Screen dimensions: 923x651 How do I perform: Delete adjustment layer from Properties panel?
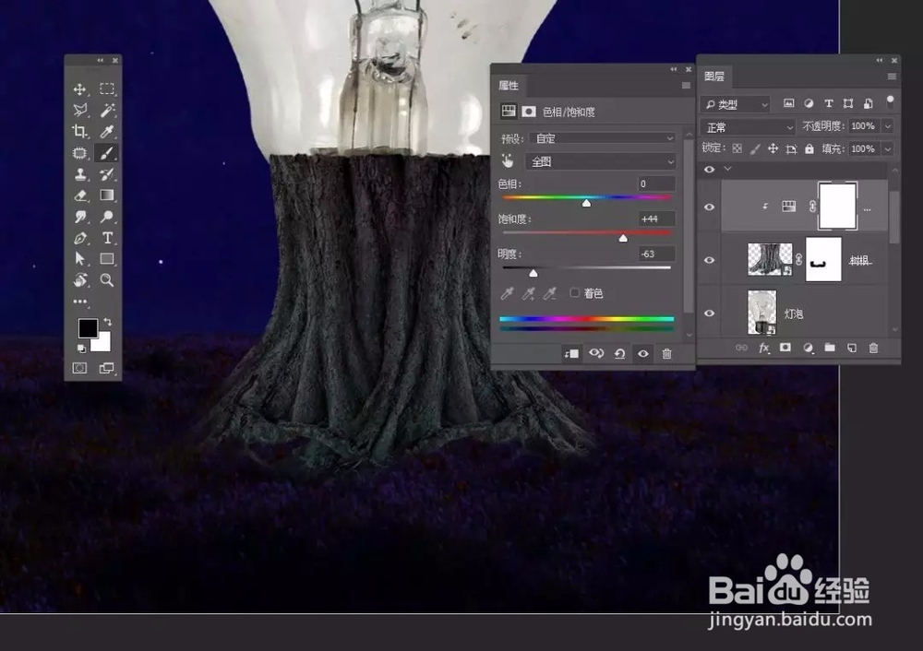click(x=666, y=353)
